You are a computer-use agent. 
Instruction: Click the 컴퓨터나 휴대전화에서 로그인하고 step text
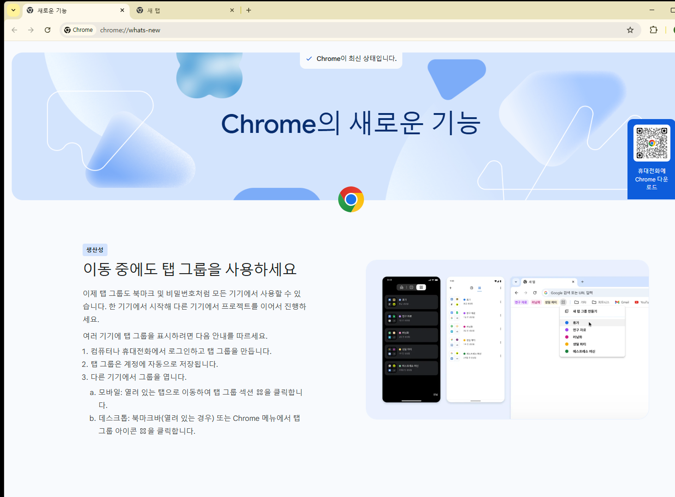coord(181,351)
